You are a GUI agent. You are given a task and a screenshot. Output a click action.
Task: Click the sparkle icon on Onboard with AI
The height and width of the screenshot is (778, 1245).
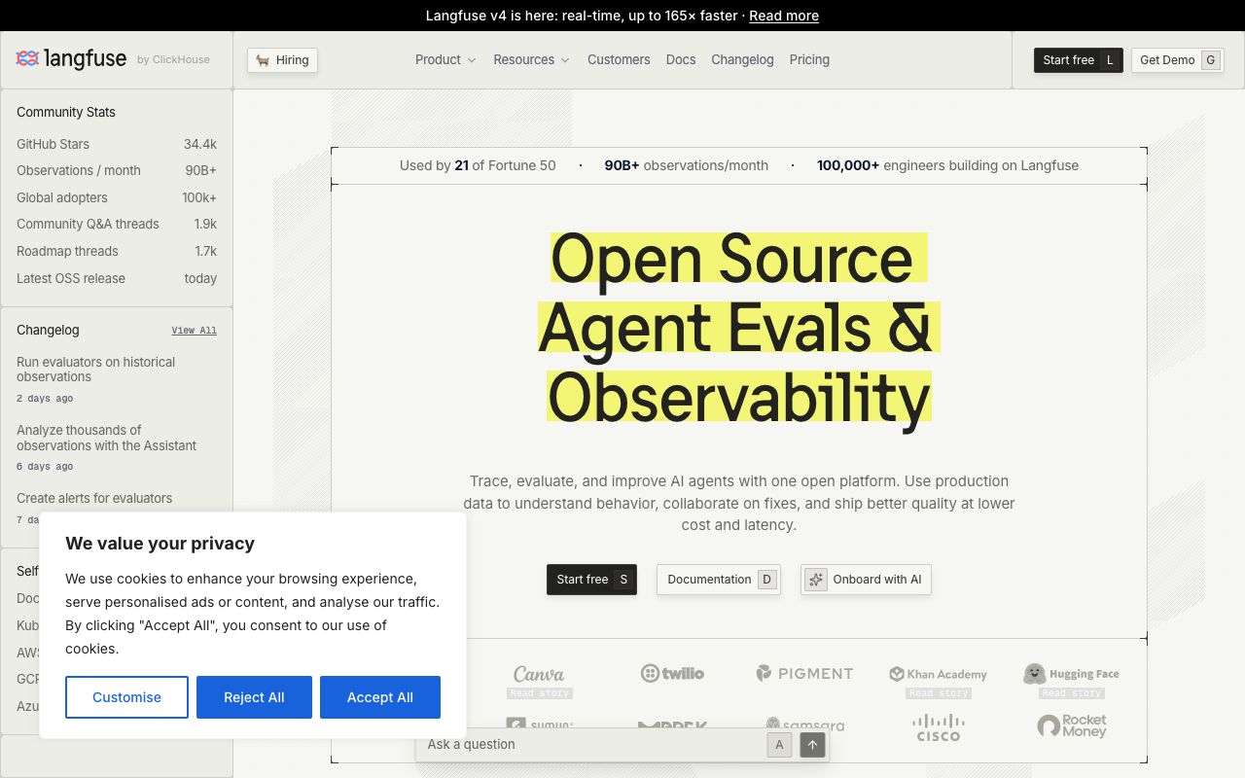click(816, 580)
